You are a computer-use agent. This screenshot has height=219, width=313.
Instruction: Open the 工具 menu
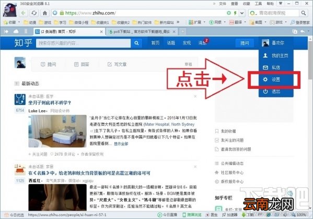click(x=258, y=4)
